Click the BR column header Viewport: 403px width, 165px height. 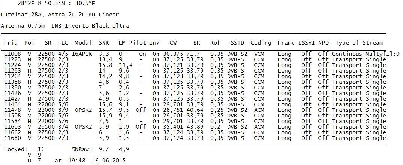(x=197, y=43)
